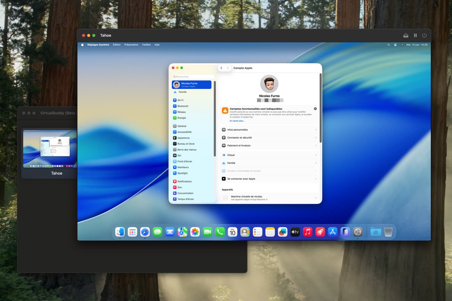Open the Édition menu
Viewport: 452px width, 301px height.
[x=117, y=45]
